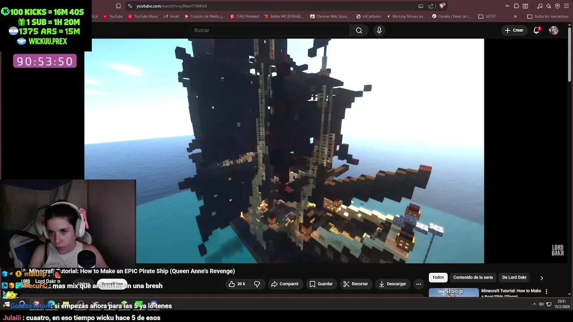The height and width of the screenshot is (322, 573).
Task: Open the suggested video titled 'How to Make a Boat/Ship (Sloop)'
Action: [511, 292]
